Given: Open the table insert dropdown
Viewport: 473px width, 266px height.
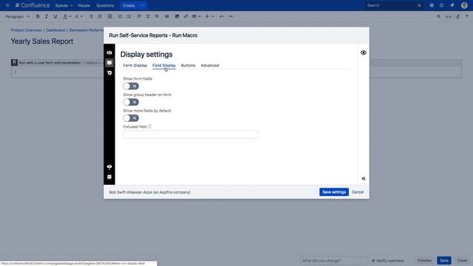Looking at the screenshot, I should point(197,16).
